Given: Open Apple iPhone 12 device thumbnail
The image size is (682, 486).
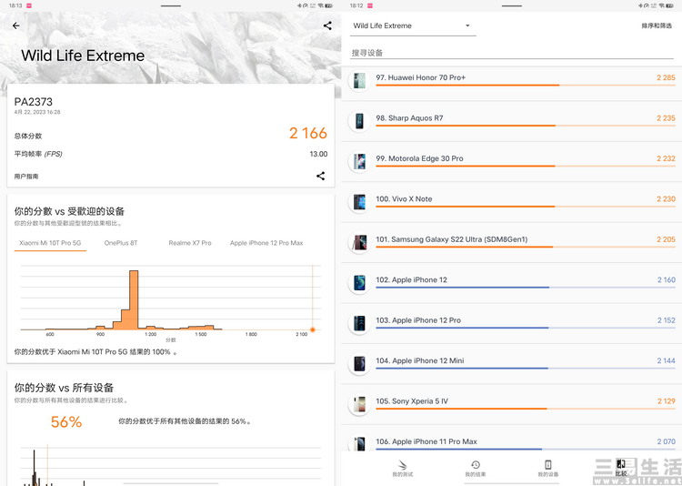Looking at the screenshot, I should [359, 283].
